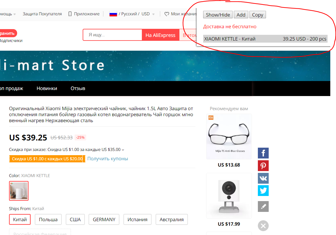Expand the Помощь dropdown arrow
336x235 pixels.
(x=14, y=14)
